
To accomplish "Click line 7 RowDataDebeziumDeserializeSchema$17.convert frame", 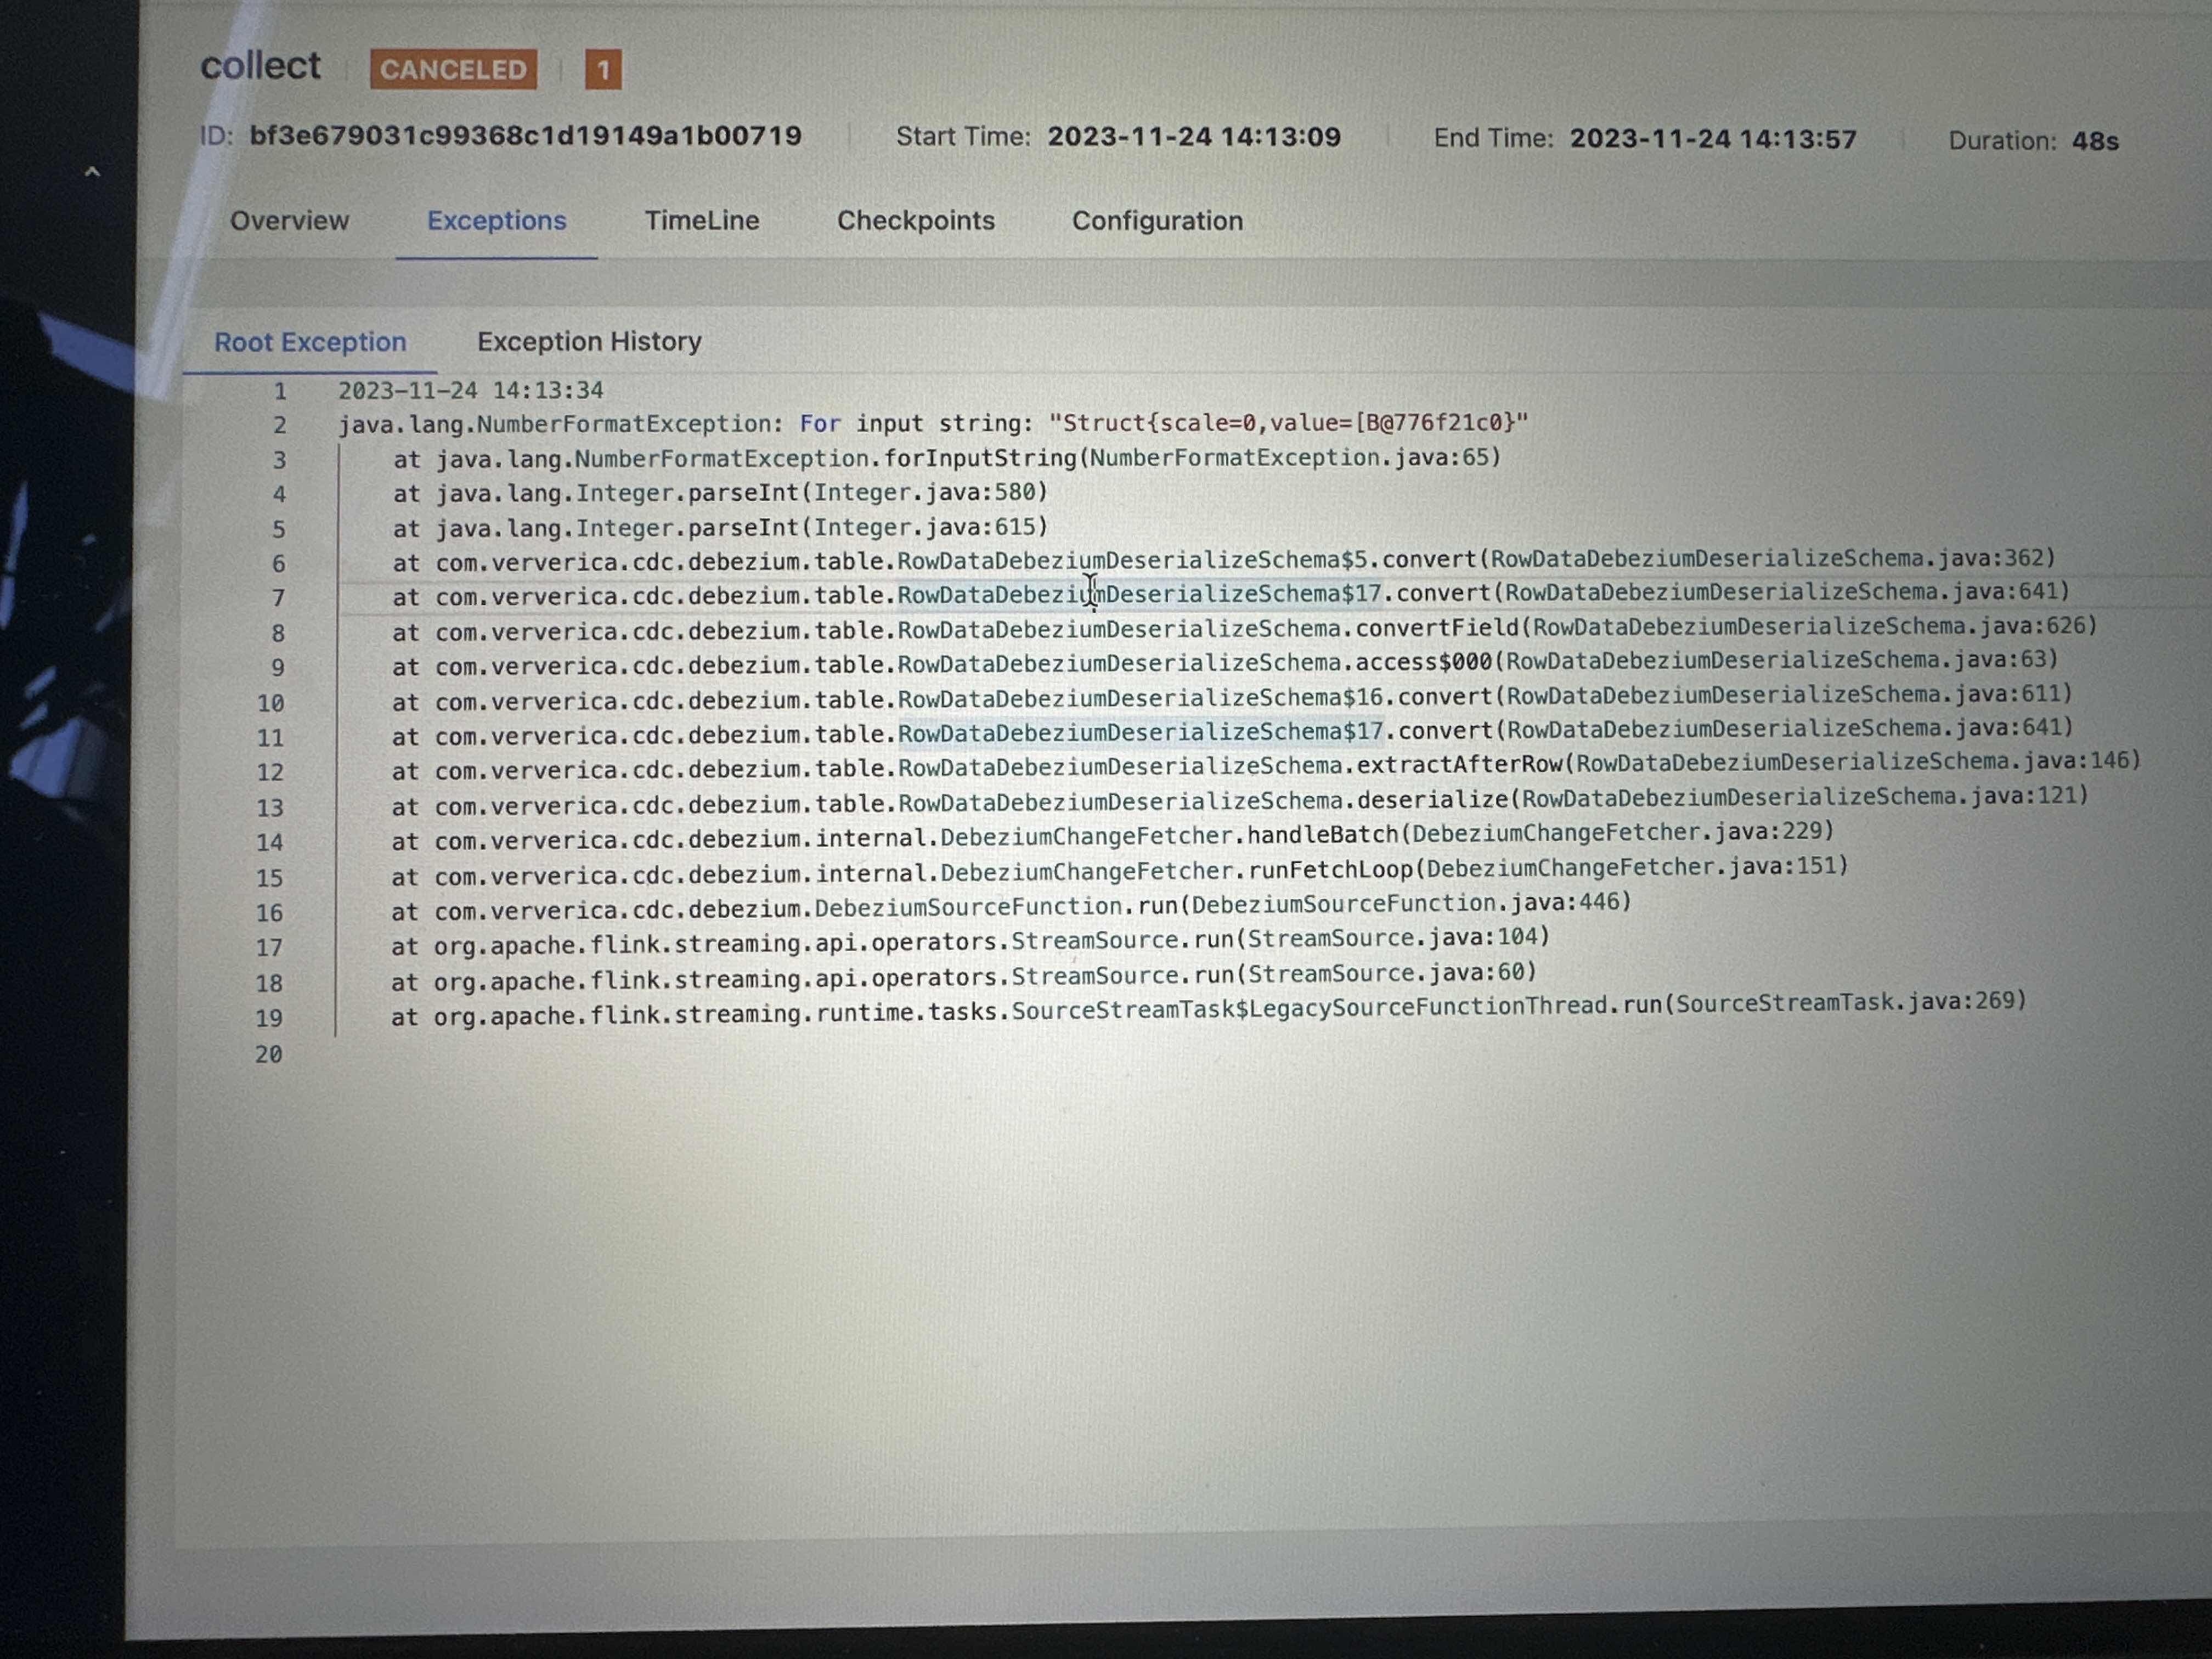I will click(1231, 594).
